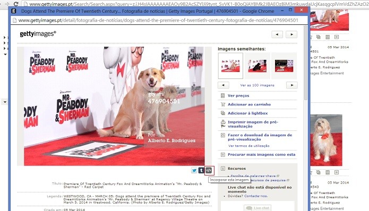Click the Getty favicon in popup title bar

(x=14, y=11)
